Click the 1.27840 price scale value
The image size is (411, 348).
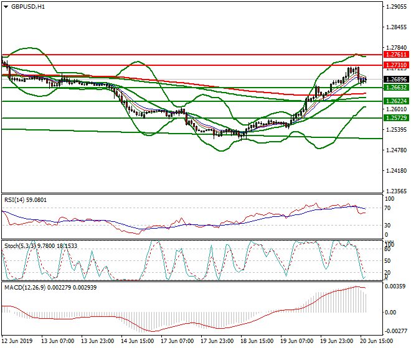pyautogui.click(x=397, y=48)
